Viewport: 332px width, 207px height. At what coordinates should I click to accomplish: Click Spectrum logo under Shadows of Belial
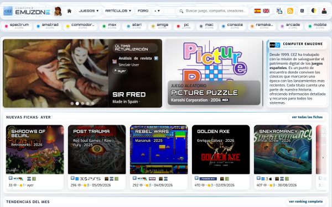coord(18,179)
